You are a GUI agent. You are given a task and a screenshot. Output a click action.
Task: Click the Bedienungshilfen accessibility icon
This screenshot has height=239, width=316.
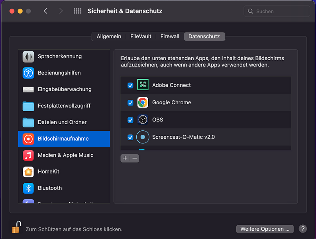[28, 73]
